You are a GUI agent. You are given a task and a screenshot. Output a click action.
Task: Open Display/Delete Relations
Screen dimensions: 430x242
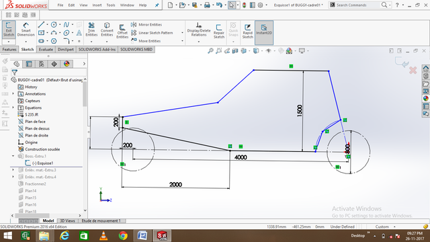click(199, 30)
